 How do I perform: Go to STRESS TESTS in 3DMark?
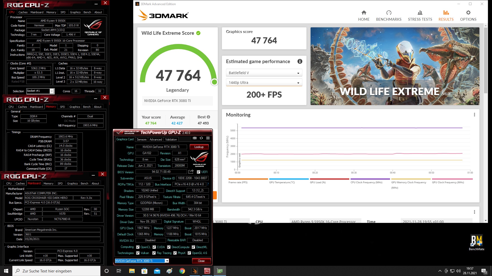click(420, 16)
